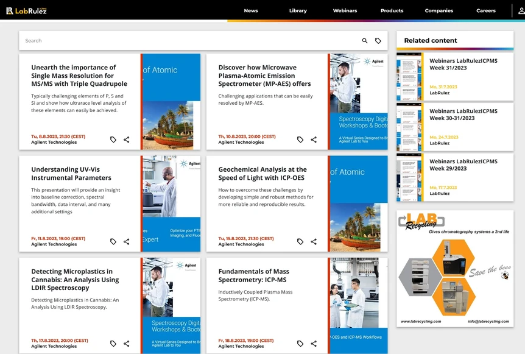Tag the Fundamentals of Mass Spectrometry webinar
Viewport: 525px width, 354px height.
click(300, 343)
